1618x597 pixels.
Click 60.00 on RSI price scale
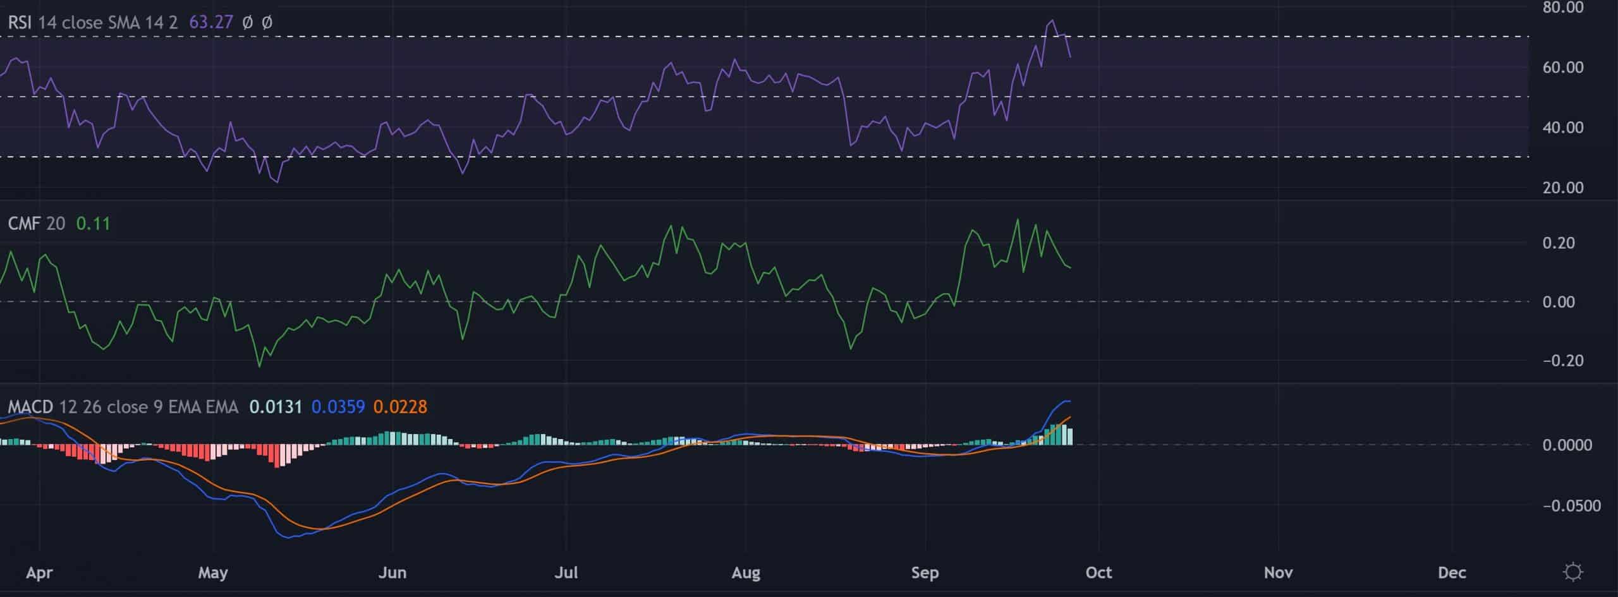1563,68
